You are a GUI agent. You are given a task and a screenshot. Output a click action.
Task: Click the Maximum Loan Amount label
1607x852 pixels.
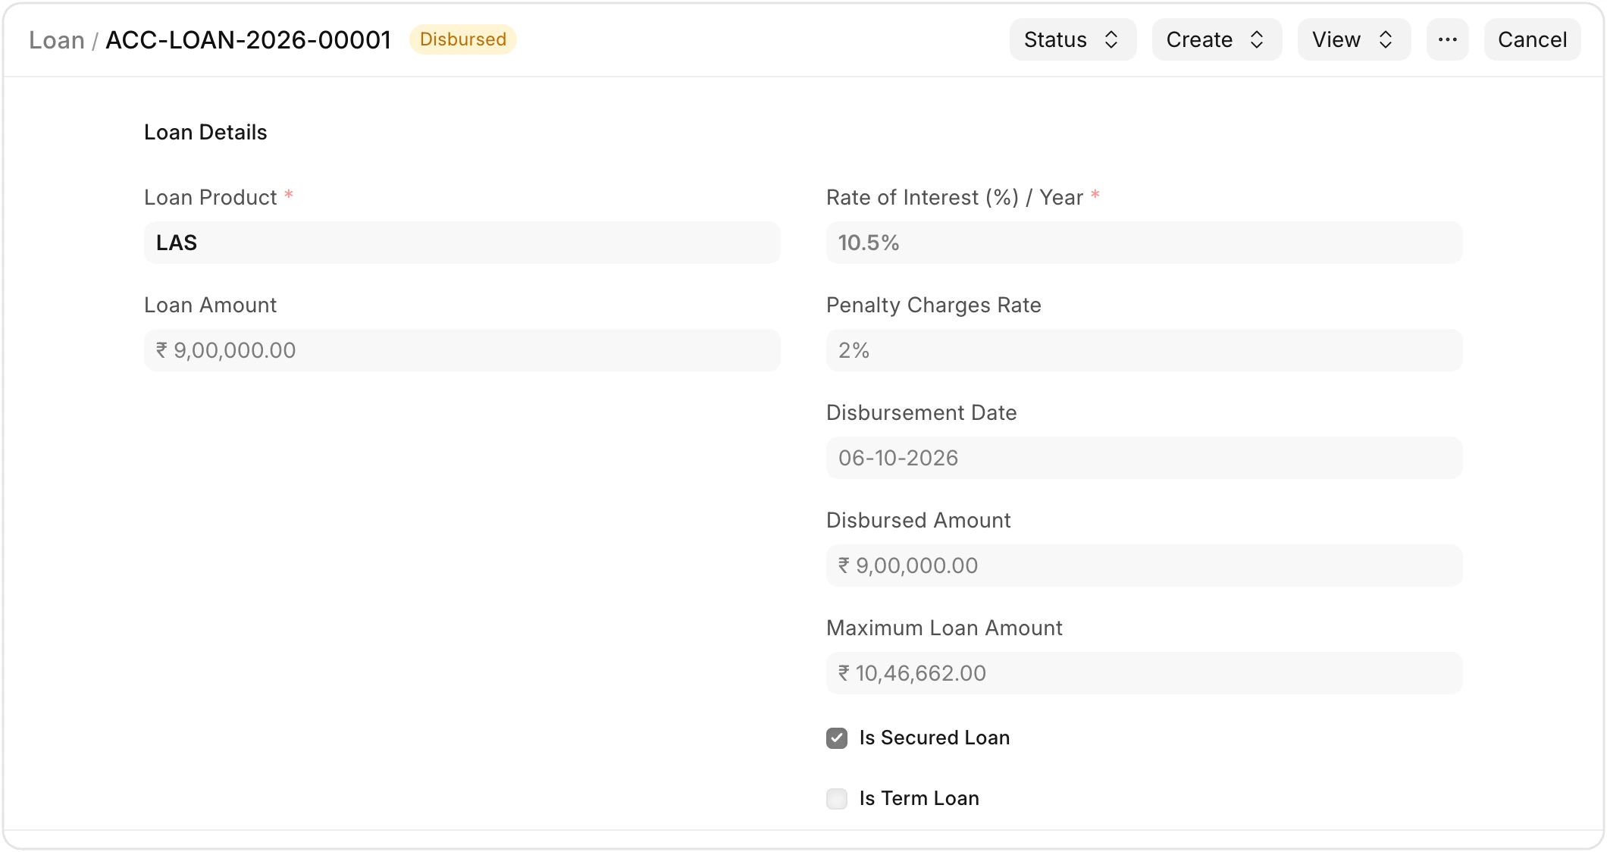(x=944, y=628)
